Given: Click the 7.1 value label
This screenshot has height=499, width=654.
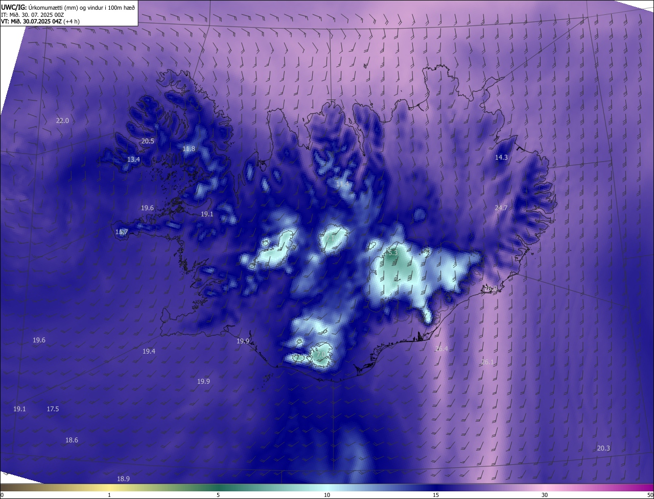Looking at the screenshot, I should pyautogui.click(x=332, y=238).
